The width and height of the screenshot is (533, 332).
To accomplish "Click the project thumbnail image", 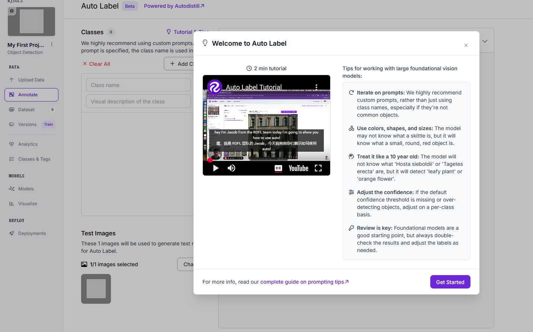I will click(x=31, y=22).
